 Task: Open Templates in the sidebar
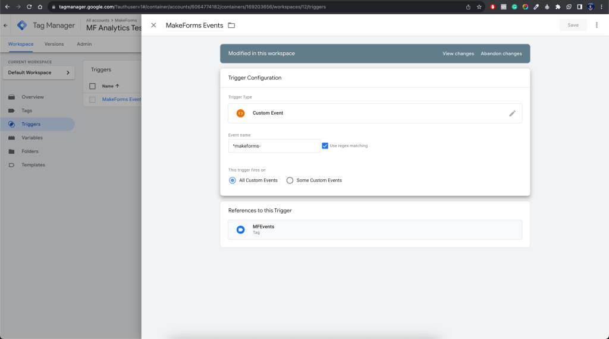[x=33, y=165]
